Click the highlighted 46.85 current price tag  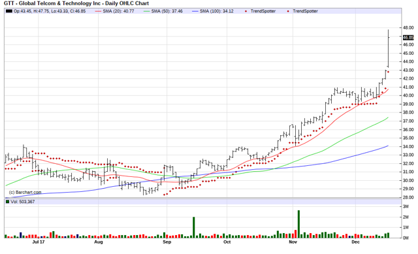408,38
